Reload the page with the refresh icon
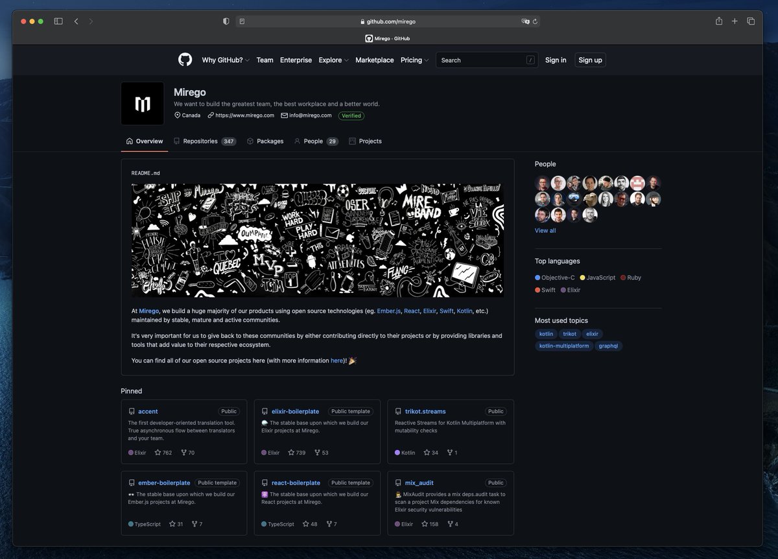The image size is (778, 559). point(535,21)
